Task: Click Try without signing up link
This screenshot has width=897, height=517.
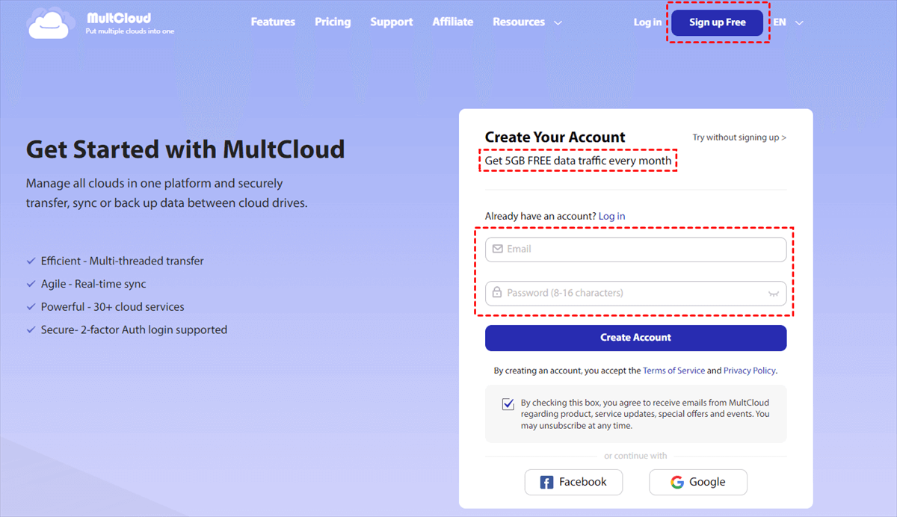Action: tap(739, 137)
